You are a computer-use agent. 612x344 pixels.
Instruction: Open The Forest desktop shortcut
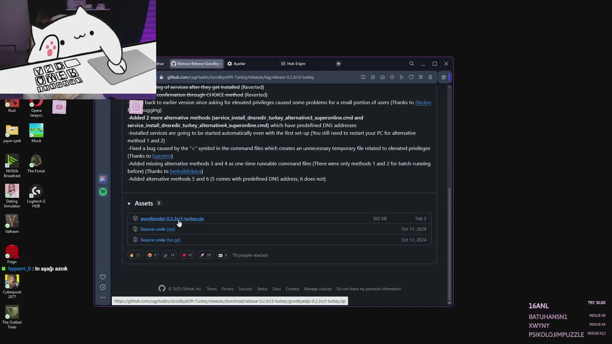point(36,163)
